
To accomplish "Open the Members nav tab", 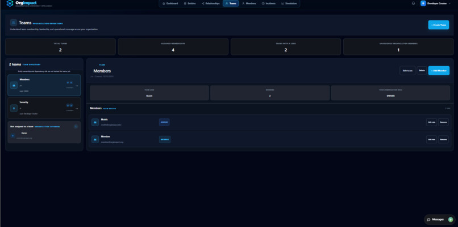I will [x=249, y=3].
